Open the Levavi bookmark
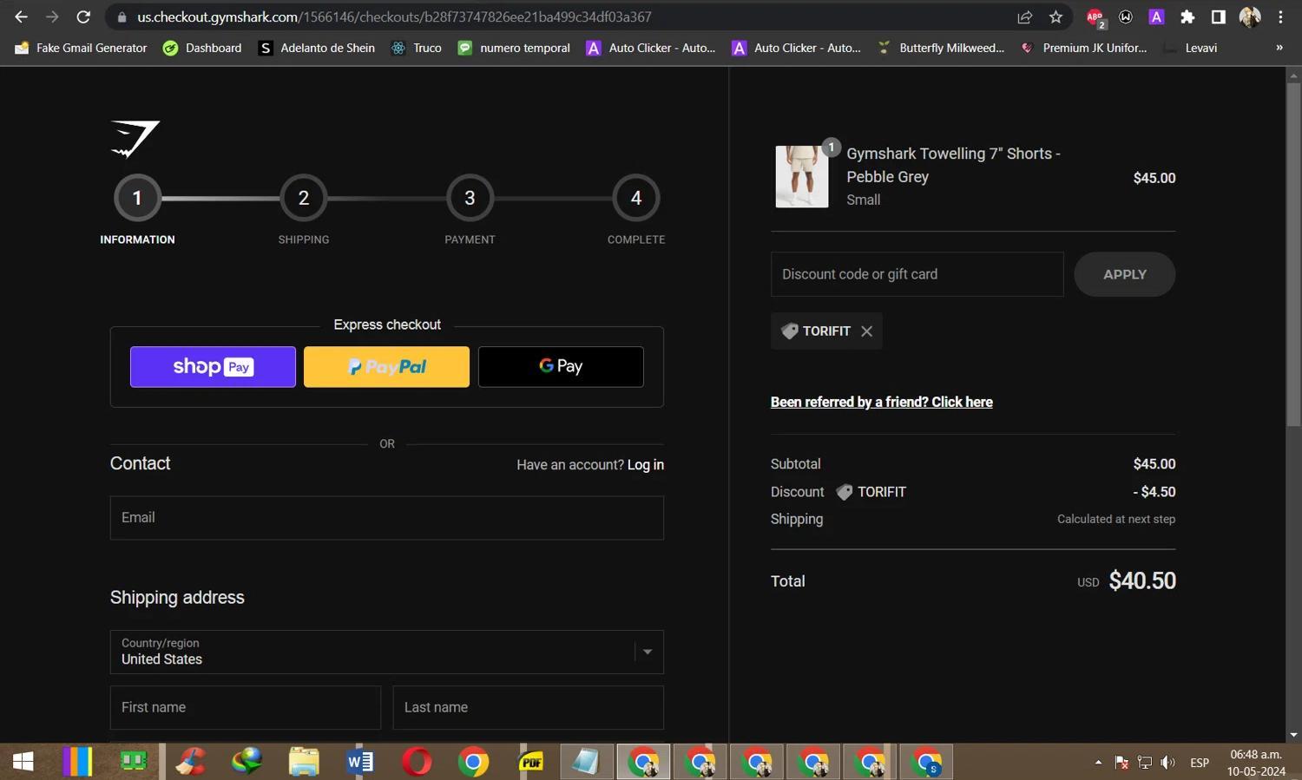The image size is (1302, 780). pyautogui.click(x=1190, y=48)
